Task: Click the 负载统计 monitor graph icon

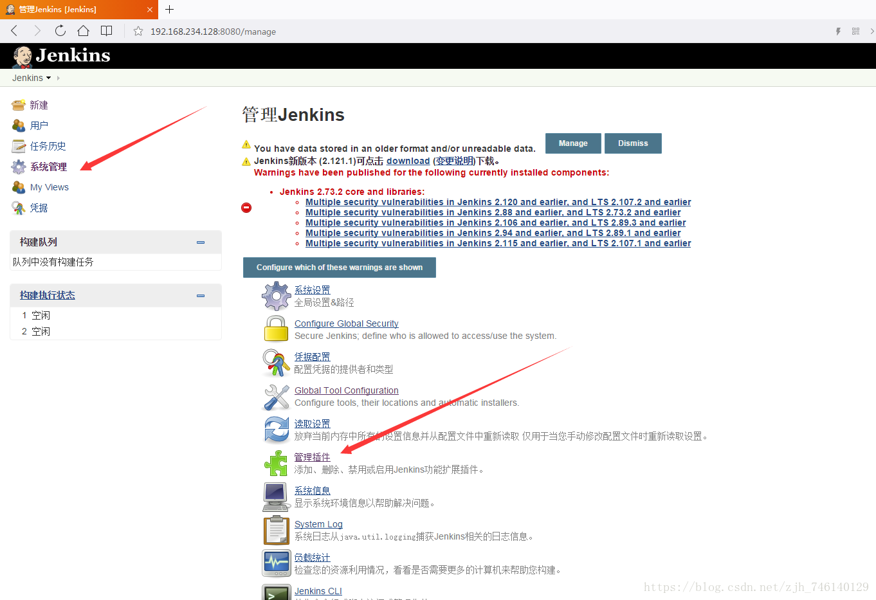Action: point(277,563)
